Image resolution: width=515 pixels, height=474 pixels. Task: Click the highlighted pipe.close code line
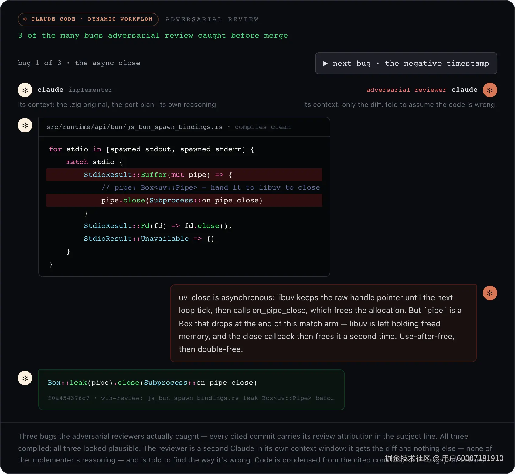(184, 200)
